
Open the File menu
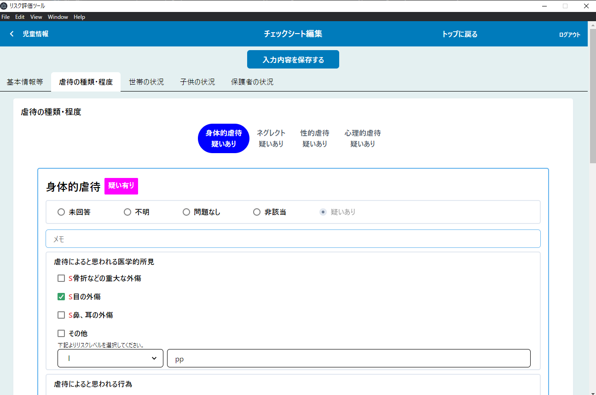click(x=6, y=17)
